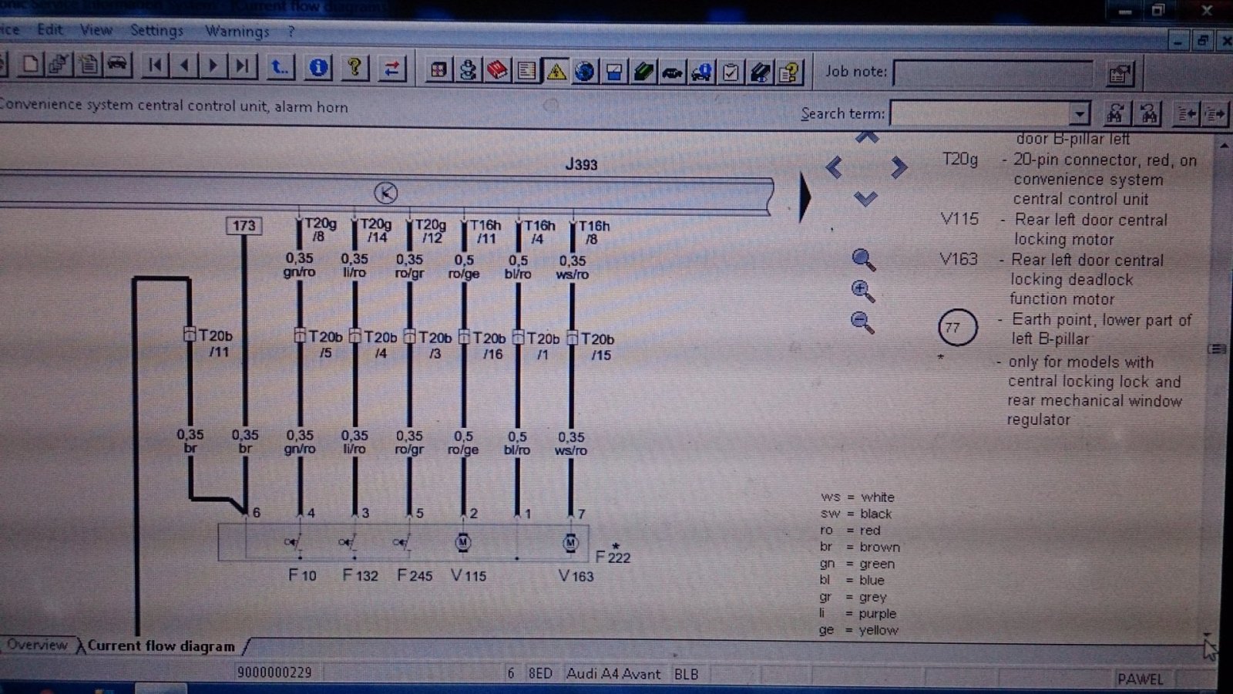This screenshot has height=694, width=1233.
Task: Click the PAWEL user status entry
Action: pos(1141,679)
